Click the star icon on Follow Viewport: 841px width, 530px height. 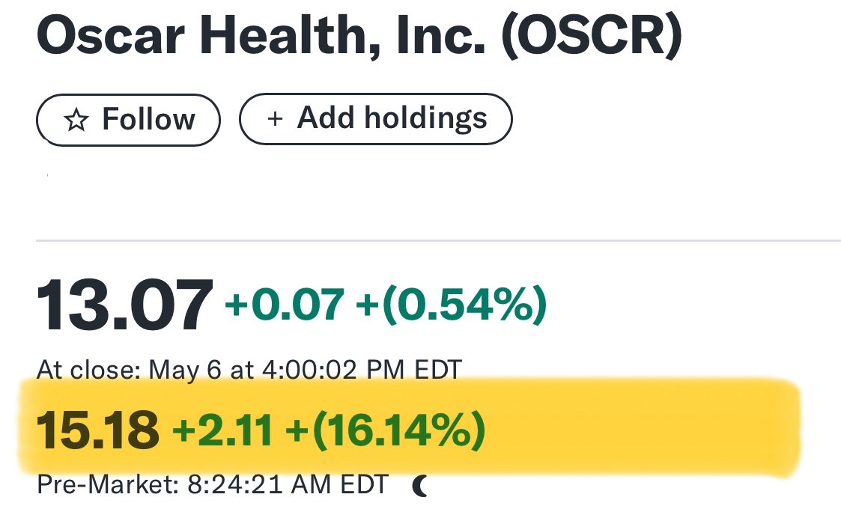[x=76, y=120]
